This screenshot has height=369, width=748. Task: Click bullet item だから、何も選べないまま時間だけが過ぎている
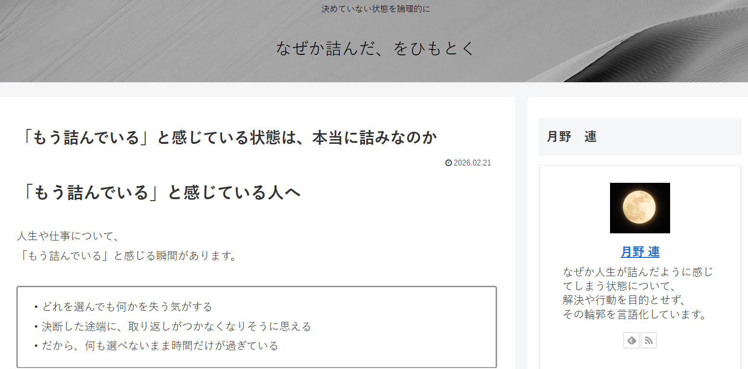click(160, 345)
